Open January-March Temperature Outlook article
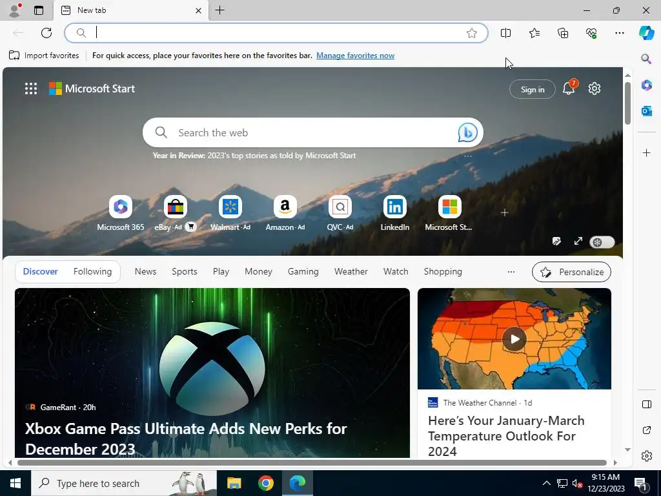 (506, 436)
